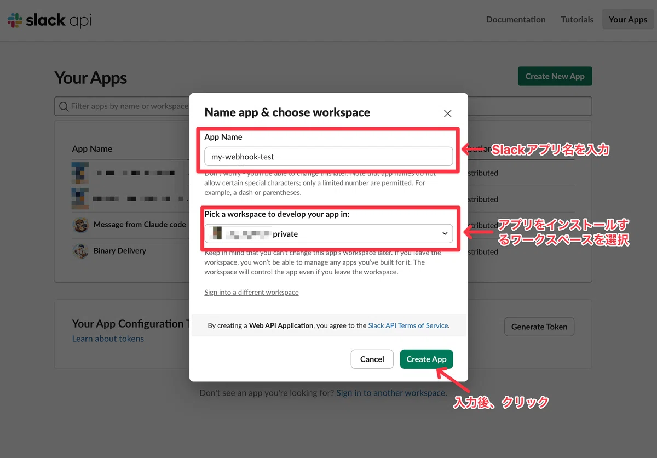Click the workspace avatar in the dropdown
The image size is (657, 458).
point(217,234)
